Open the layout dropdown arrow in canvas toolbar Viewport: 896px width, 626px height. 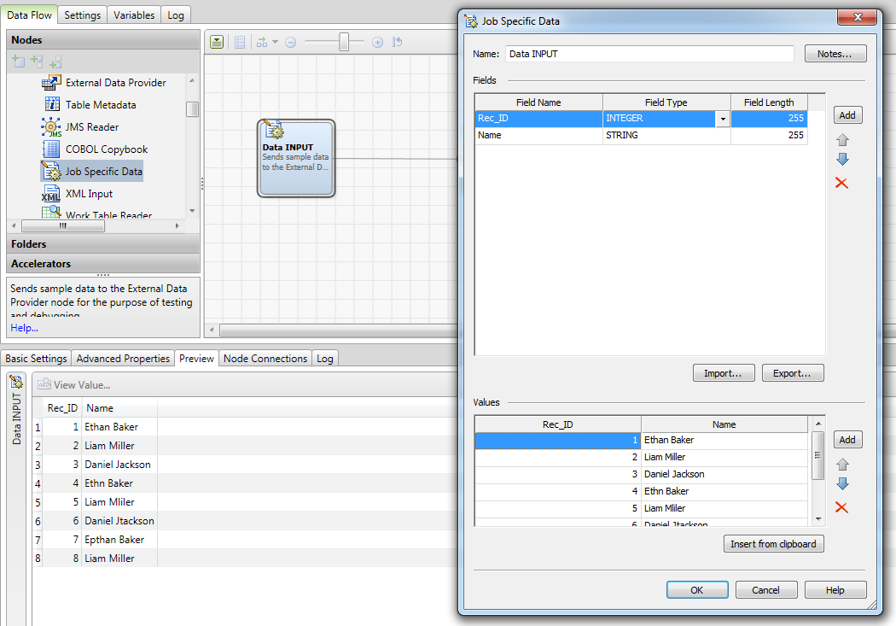click(276, 42)
